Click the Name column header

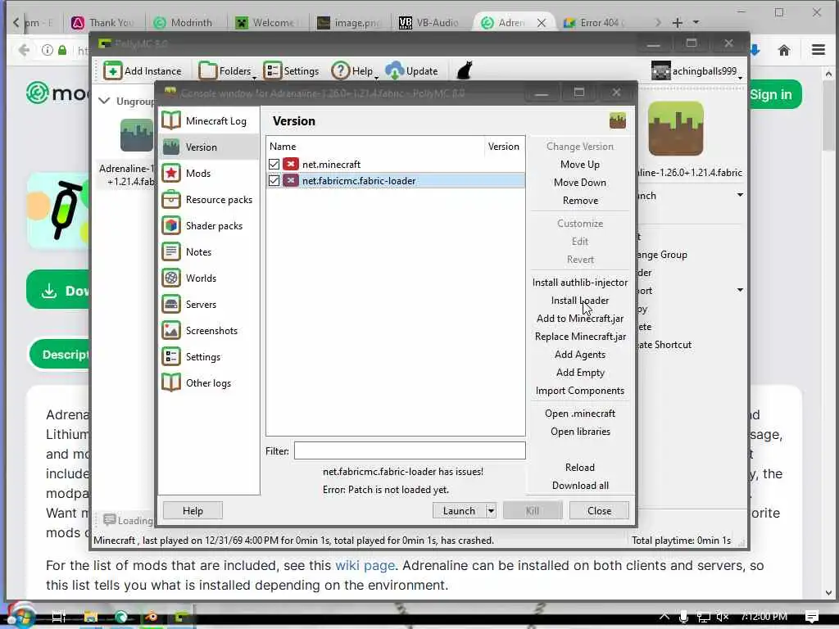(x=375, y=147)
